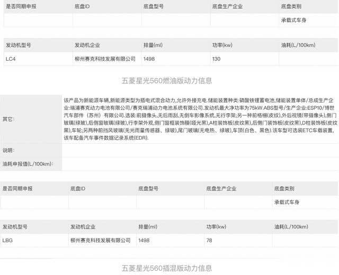Image resolution: width=339 pixels, height=275 pixels.
Task: Click the 发动机型号 header above LBG
Action: pyautogui.click(x=15, y=227)
